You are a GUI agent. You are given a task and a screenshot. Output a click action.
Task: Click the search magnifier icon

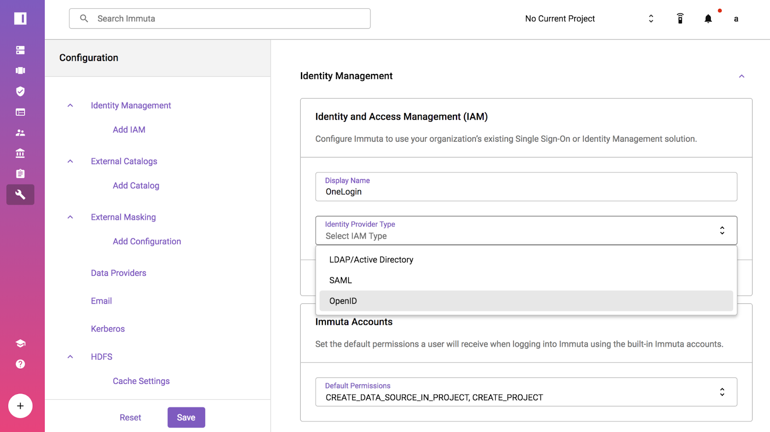click(84, 18)
